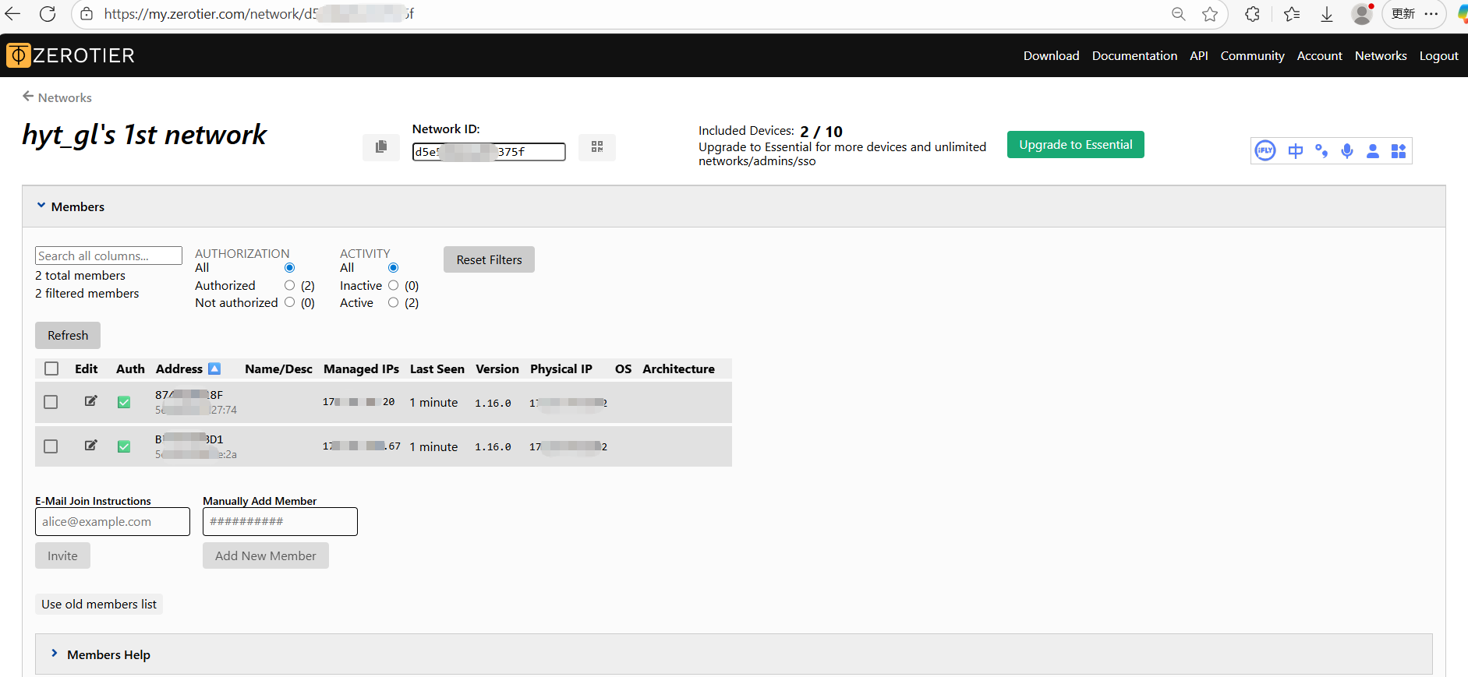Open the browser downloads icon
This screenshot has height=677, width=1468.
pos(1327,14)
